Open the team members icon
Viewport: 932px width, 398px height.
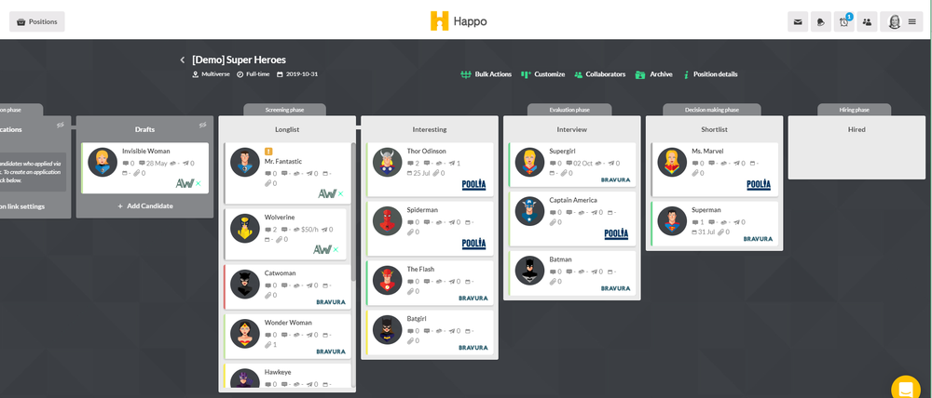coord(867,22)
